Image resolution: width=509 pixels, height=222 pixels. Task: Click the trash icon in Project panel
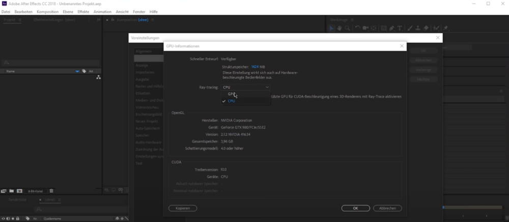tap(51, 191)
